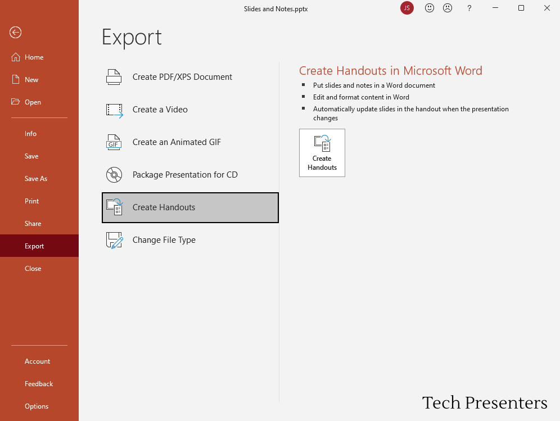Click the Create Handouts button in the right pane

click(322, 153)
